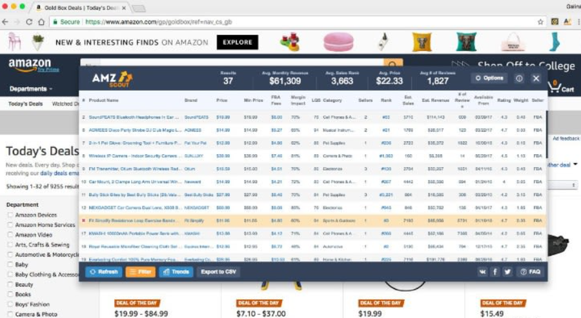Screen dimensions: 581x318
Task: Remove the highlighted Fit Simplify row via red x
Action: coord(83,221)
